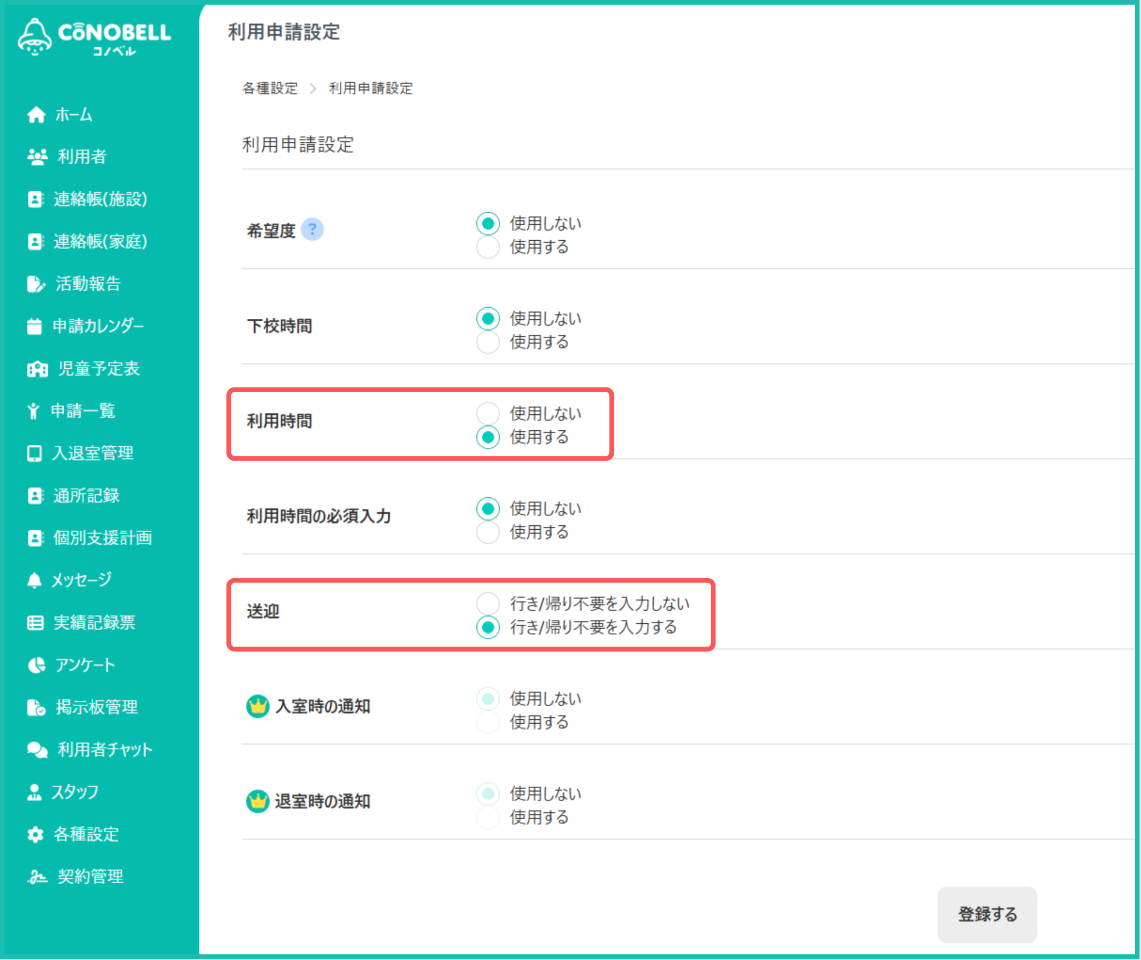Open 契約管理 in sidebar

point(90,877)
